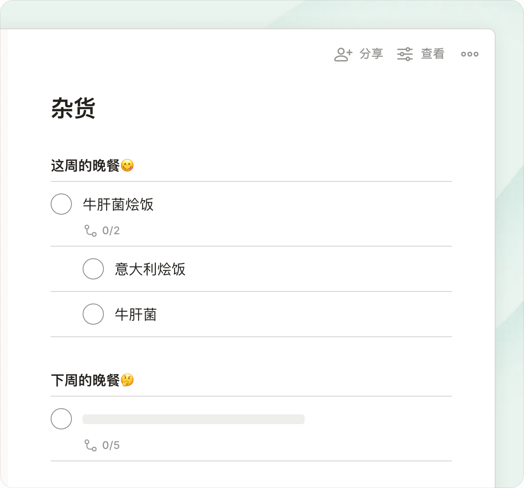The height and width of the screenshot is (488, 524).
Task: Open the 意大利烩饭 task text
Action: pyautogui.click(x=150, y=269)
